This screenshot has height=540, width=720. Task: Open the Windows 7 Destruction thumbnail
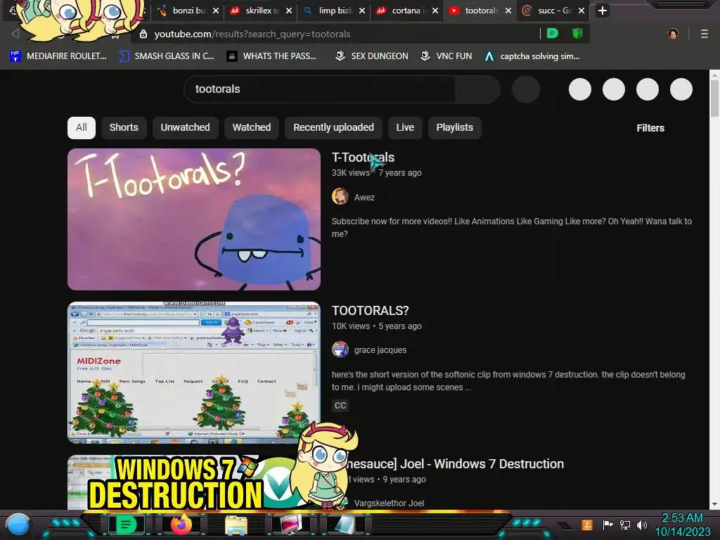click(x=184, y=482)
